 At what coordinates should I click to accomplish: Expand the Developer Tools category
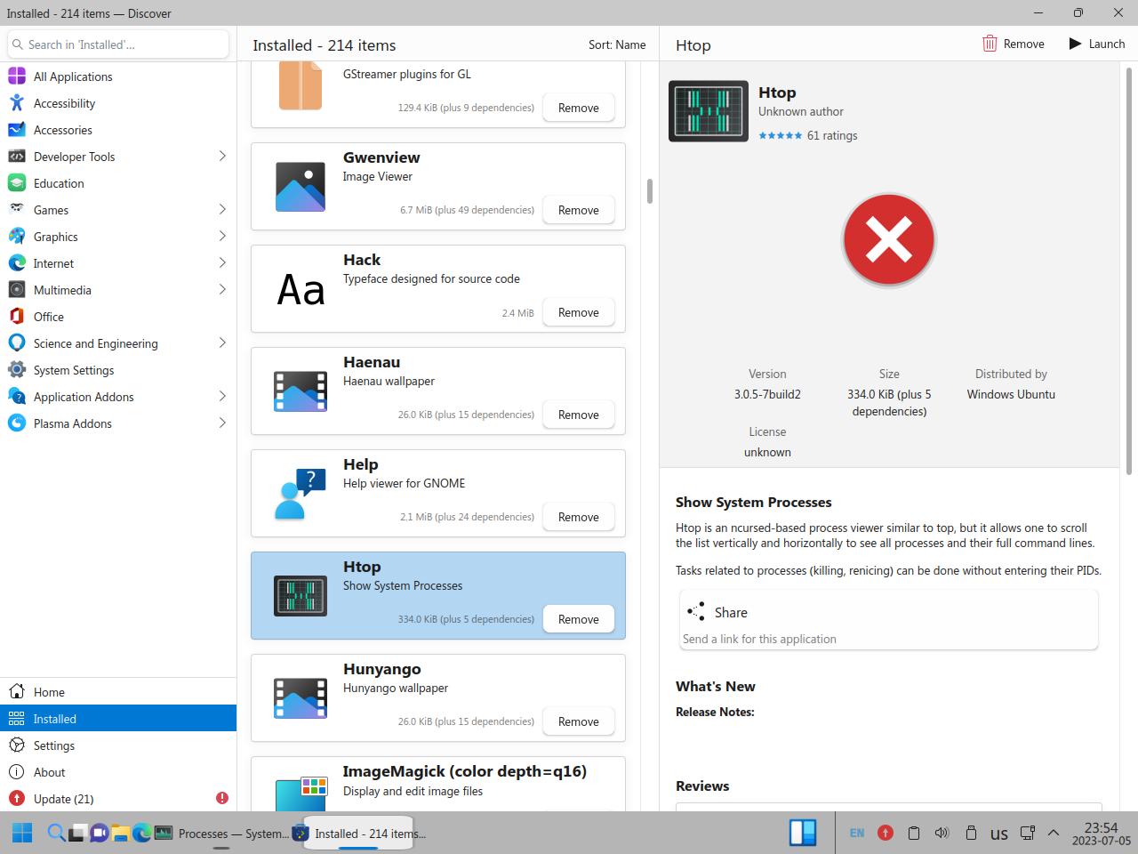[222, 157]
